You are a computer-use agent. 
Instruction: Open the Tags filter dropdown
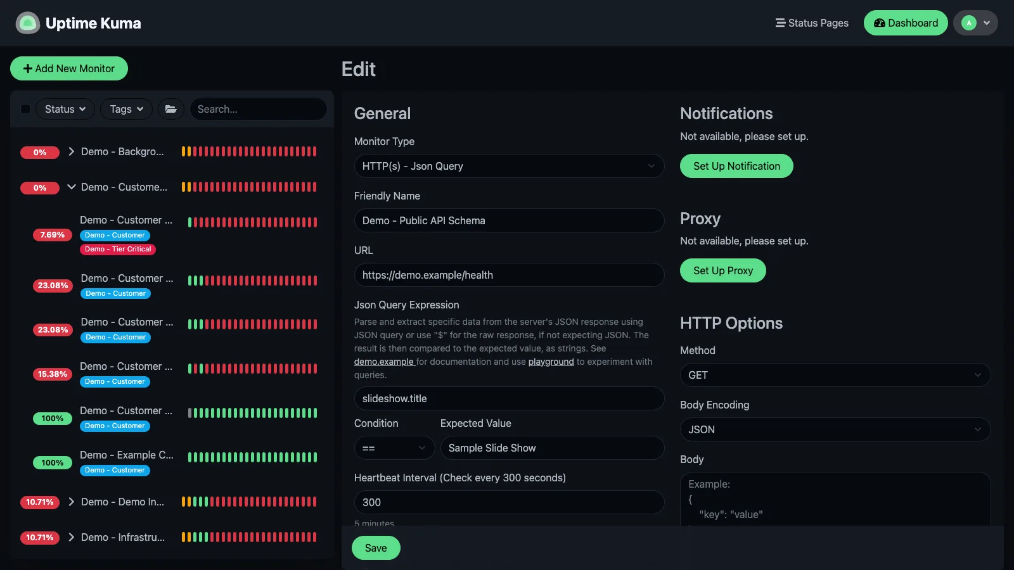point(127,109)
